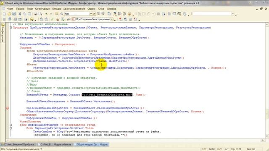Screen dimensions: 269x151
Task: Open the orange about-info icon
Action: [129, 14]
